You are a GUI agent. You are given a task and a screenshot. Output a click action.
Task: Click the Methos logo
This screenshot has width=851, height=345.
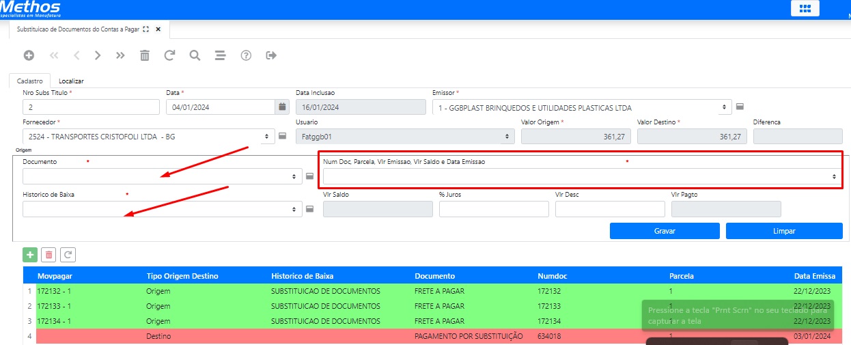point(30,9)
